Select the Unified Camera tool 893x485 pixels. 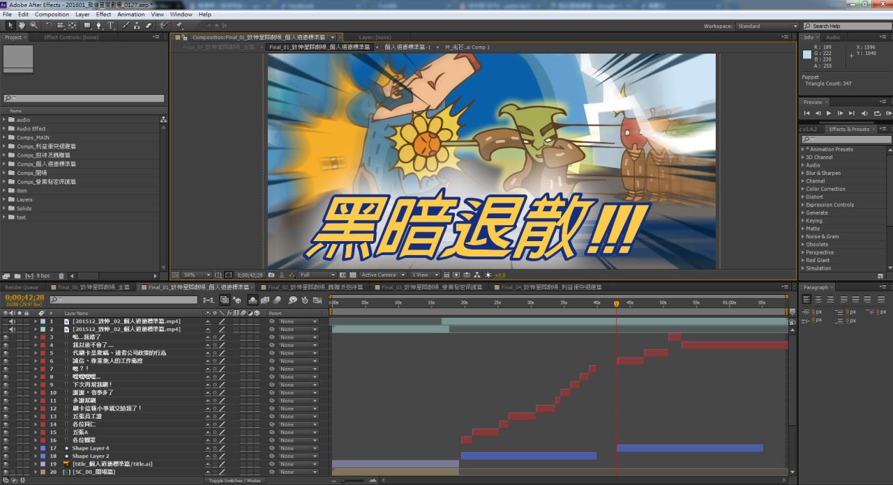click(60, 25)
